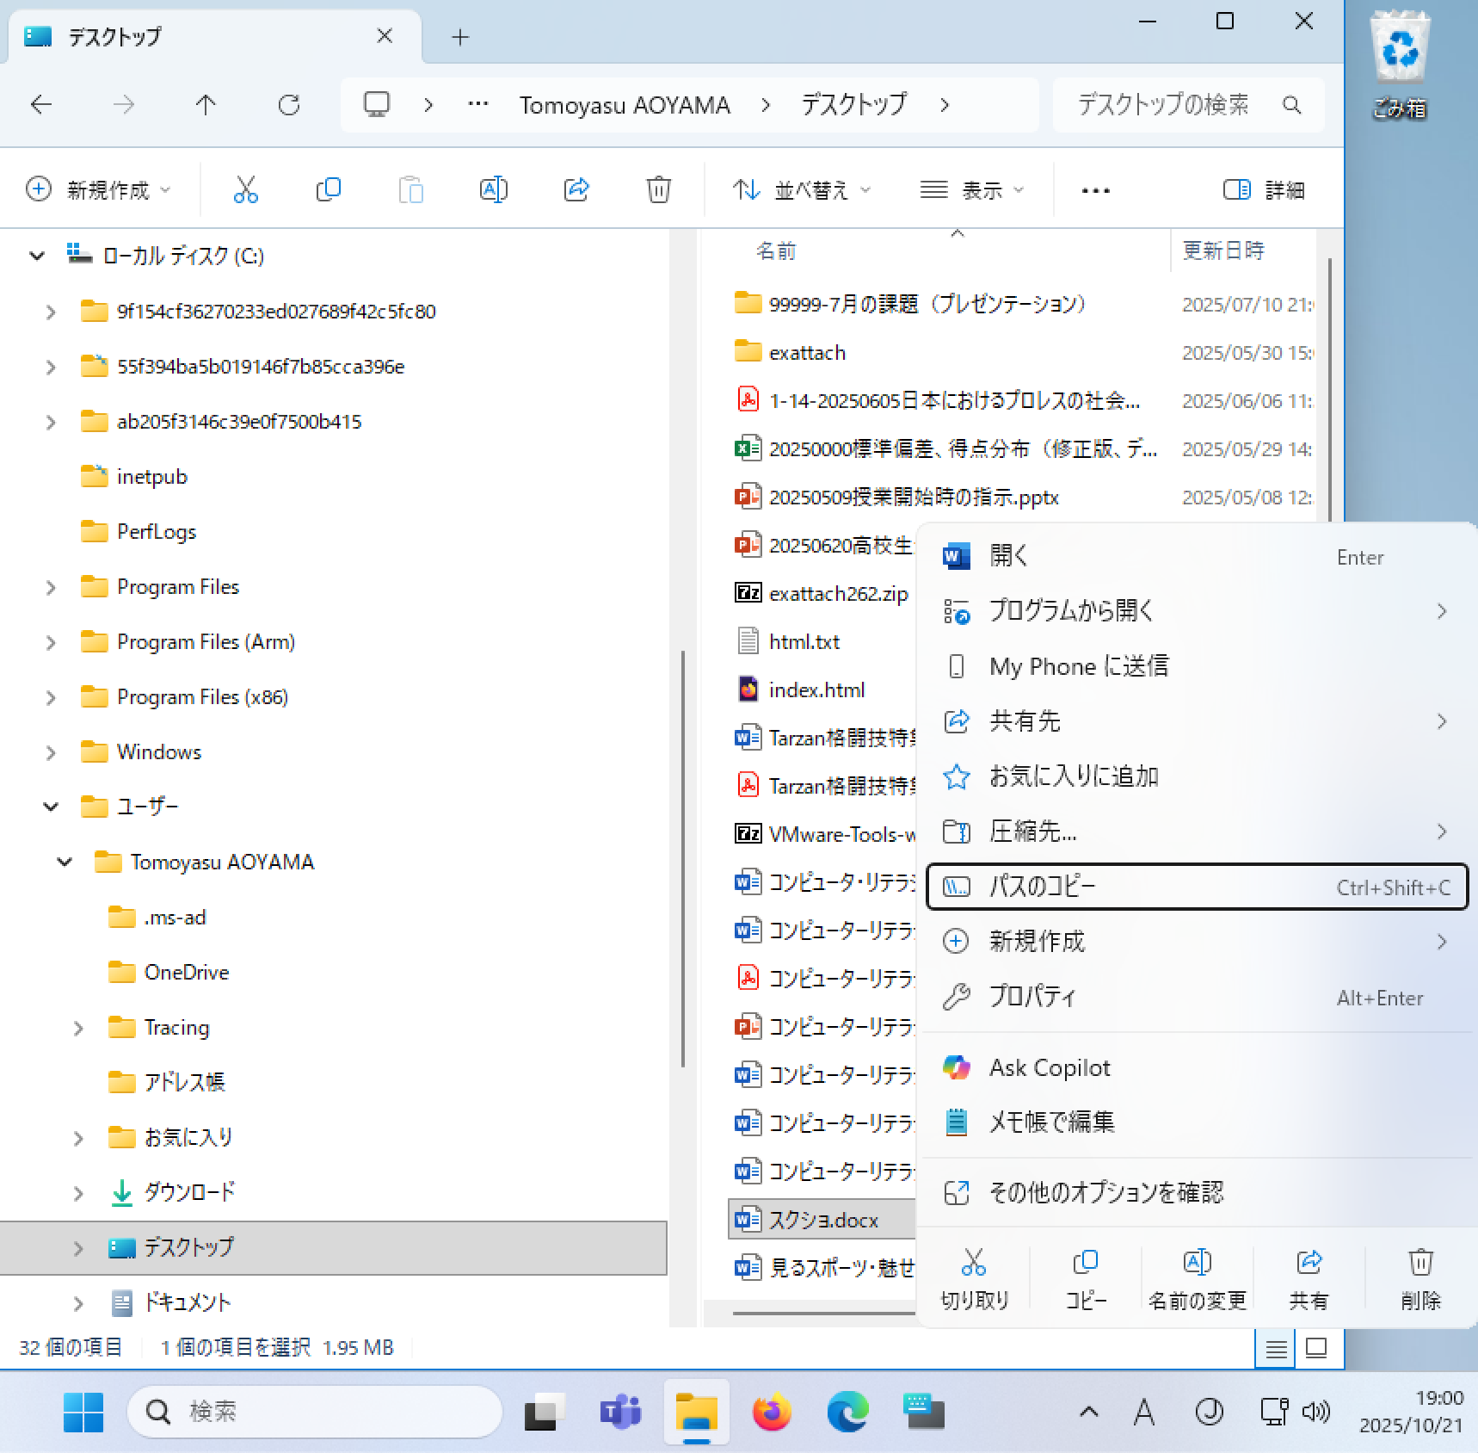
Task: Open the Sort dropdown in toolbar
Action: (801, 189)
